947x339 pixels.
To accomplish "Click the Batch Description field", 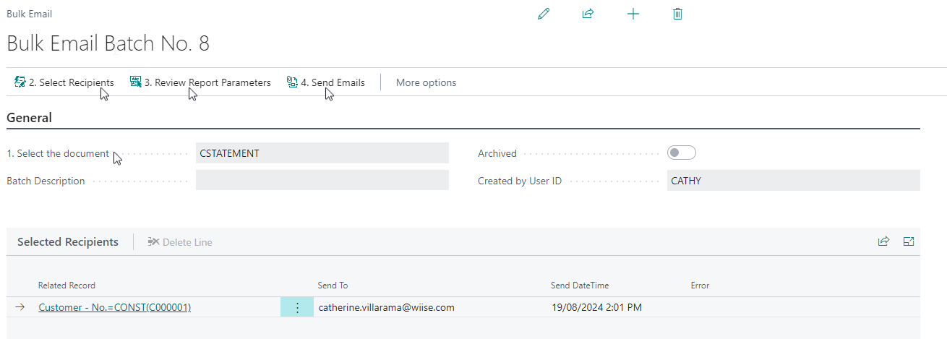I will pyautogui.click(x=322, y=181).
